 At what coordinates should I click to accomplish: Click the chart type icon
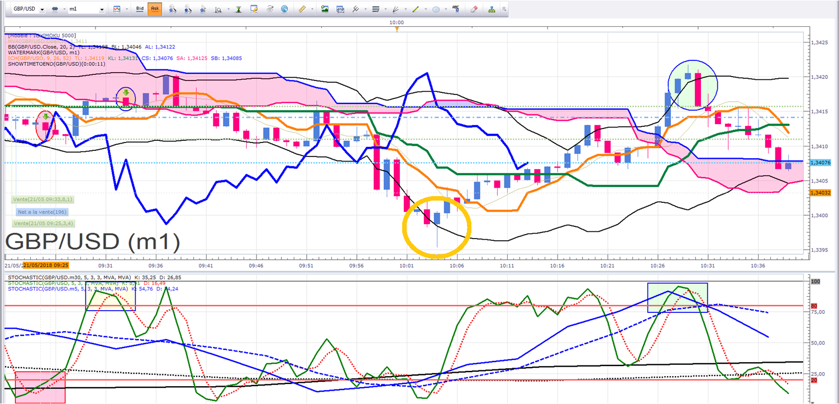[x=117, y=9]
